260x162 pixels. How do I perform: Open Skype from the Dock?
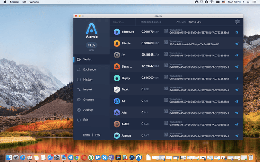(105, 157)
